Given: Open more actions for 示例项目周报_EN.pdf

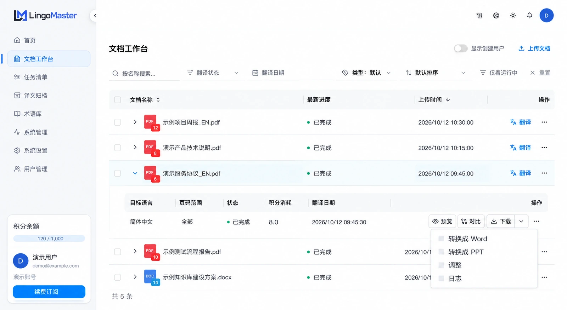Looking at the screenshot, I should coord(544,122).
